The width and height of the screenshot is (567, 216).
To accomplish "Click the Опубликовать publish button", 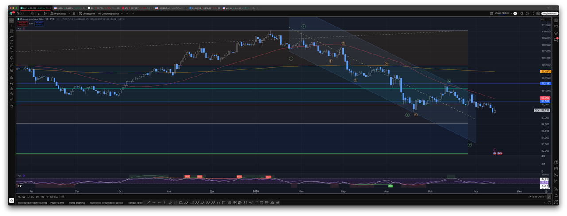I will pos(550,14).
